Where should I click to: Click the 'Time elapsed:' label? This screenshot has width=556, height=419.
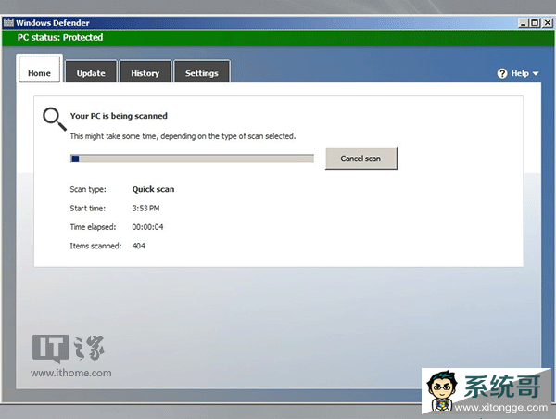[93, 227]
